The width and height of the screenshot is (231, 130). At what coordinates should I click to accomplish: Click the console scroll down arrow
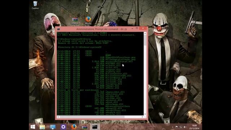coord(145,114)
